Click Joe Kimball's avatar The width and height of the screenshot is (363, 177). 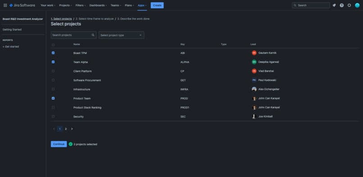click(x=254, y=116)
